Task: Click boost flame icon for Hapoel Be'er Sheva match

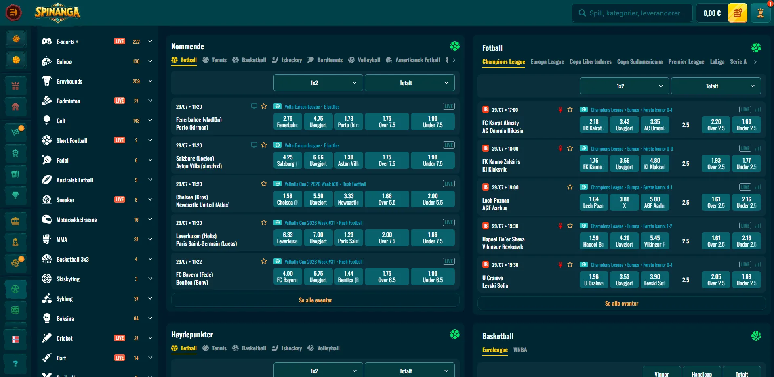Action: pos(560,226)
